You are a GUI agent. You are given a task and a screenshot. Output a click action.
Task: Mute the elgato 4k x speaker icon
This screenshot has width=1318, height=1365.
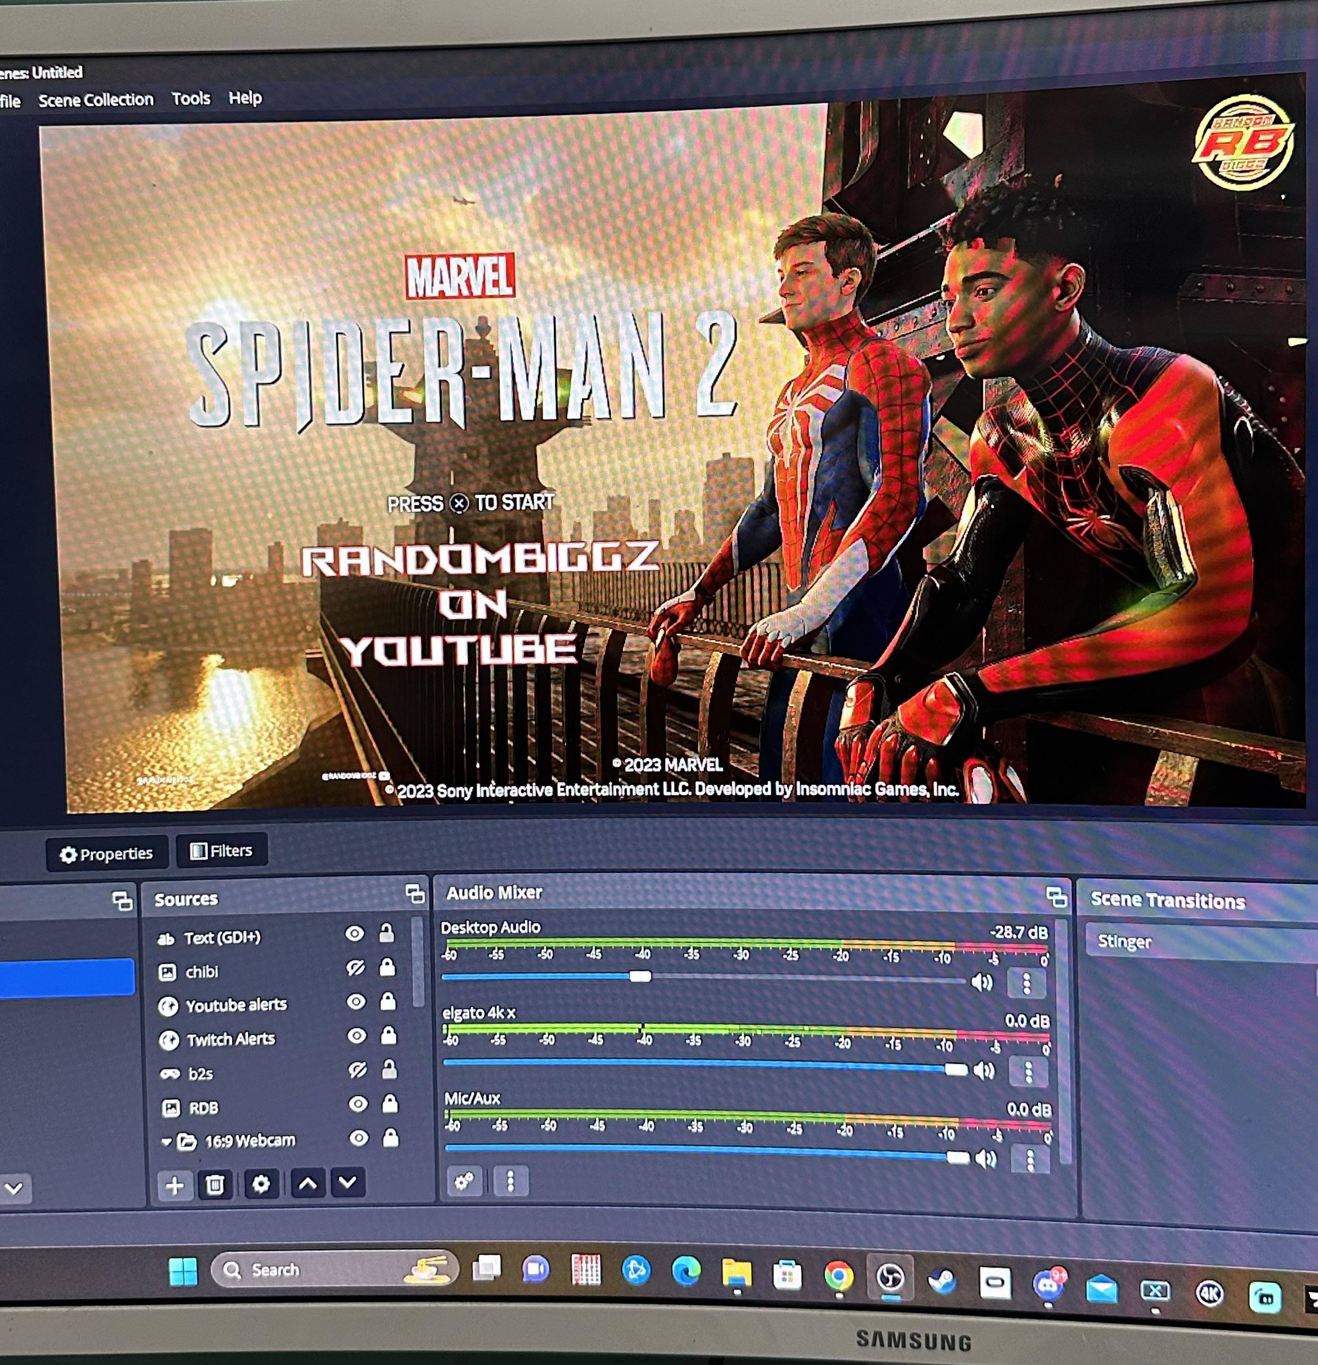984,1070
